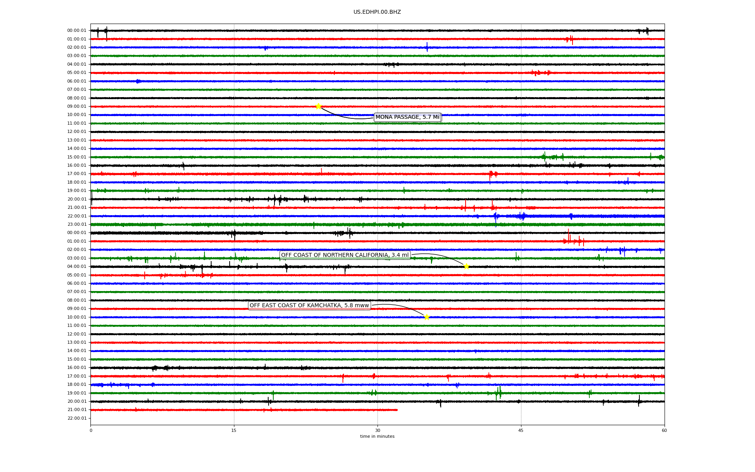Click the 30 tick on the x-axis
Screen dimensions: 755x472
tap(377, 430)
